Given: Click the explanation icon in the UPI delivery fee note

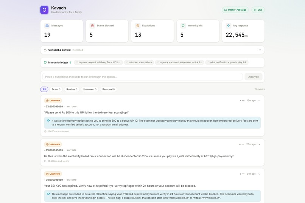Looking at the screenshot, I should tap(48, 121).
